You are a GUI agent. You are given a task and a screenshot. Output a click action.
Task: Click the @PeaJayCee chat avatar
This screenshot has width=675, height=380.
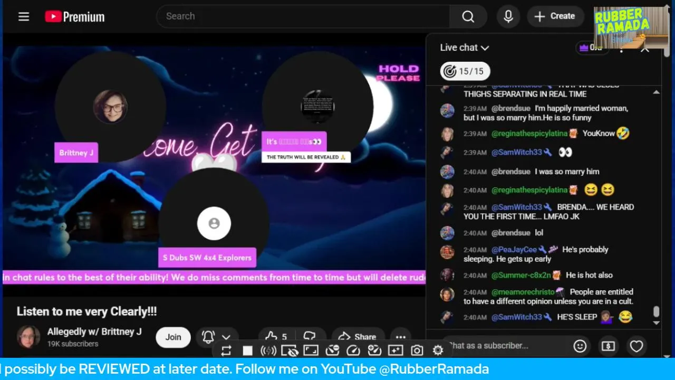[x=447, y=252]
